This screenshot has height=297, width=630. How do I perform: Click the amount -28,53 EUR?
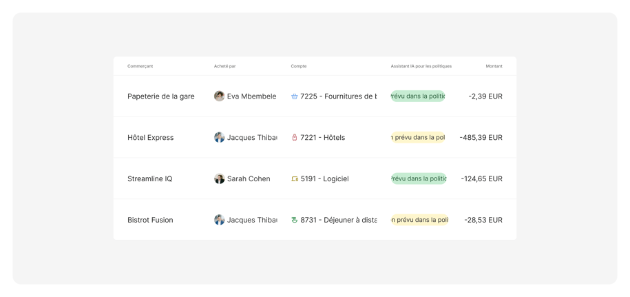483,220
